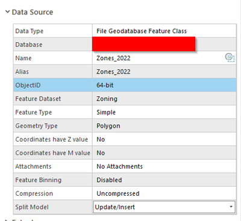
Task: Select the Polygon geometry value
Action: (108, 126)
